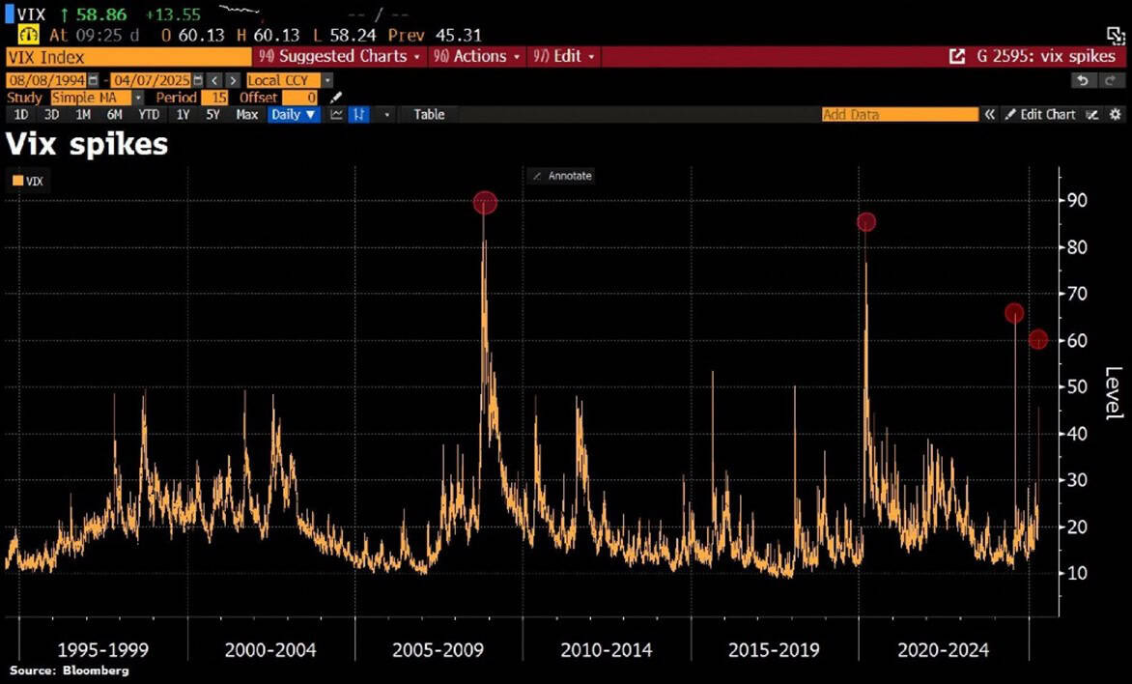Select the line chart type icon
Viewport: 1132px width, 684px height.
click(x=337, y=114)
